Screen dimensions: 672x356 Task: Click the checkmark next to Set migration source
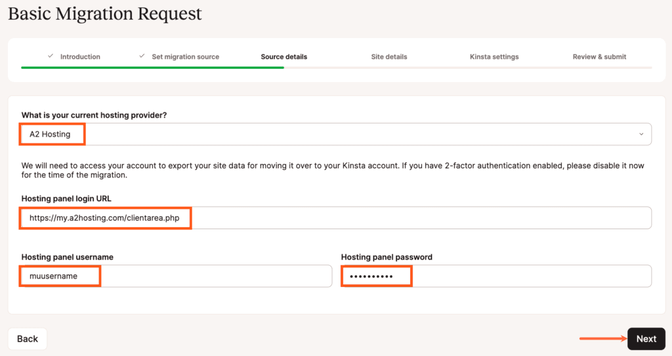click(x=142, y=56)
